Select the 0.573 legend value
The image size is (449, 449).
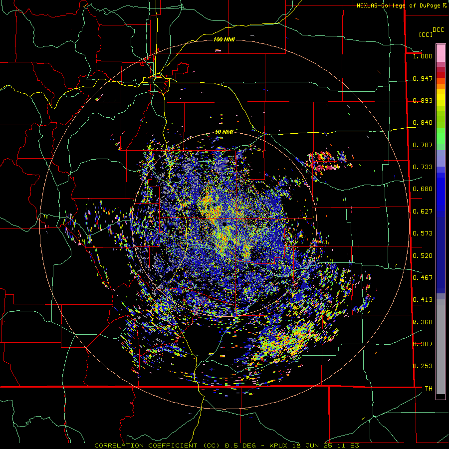pos(423,233)
